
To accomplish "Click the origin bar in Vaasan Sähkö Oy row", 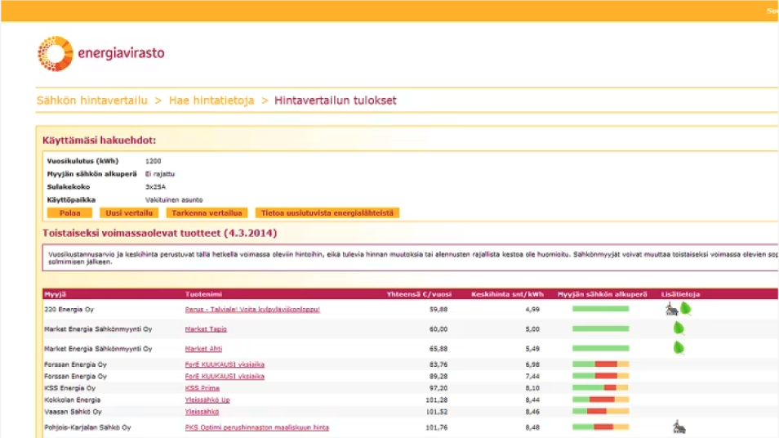I will (x=601, y=411).
